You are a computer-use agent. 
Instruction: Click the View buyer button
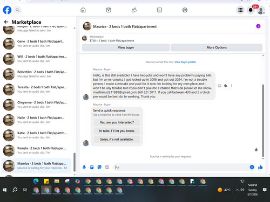pyautogui.click(x=126, y=47)
